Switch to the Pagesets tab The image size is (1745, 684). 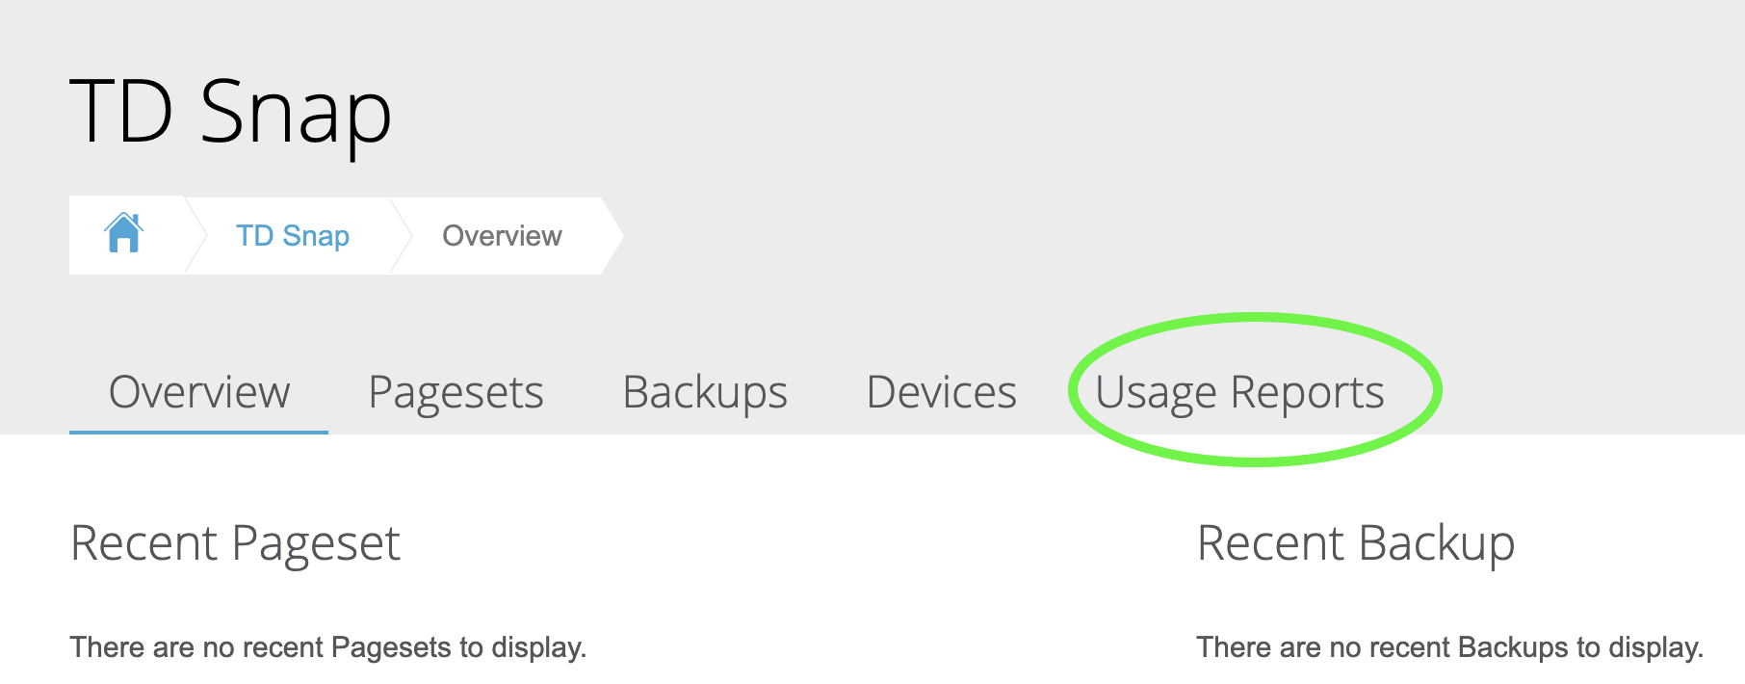pyautogui.click(x=456, y=392)
